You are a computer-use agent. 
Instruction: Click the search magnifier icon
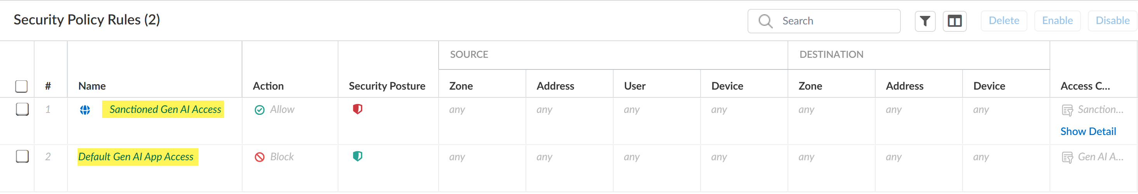765,21
